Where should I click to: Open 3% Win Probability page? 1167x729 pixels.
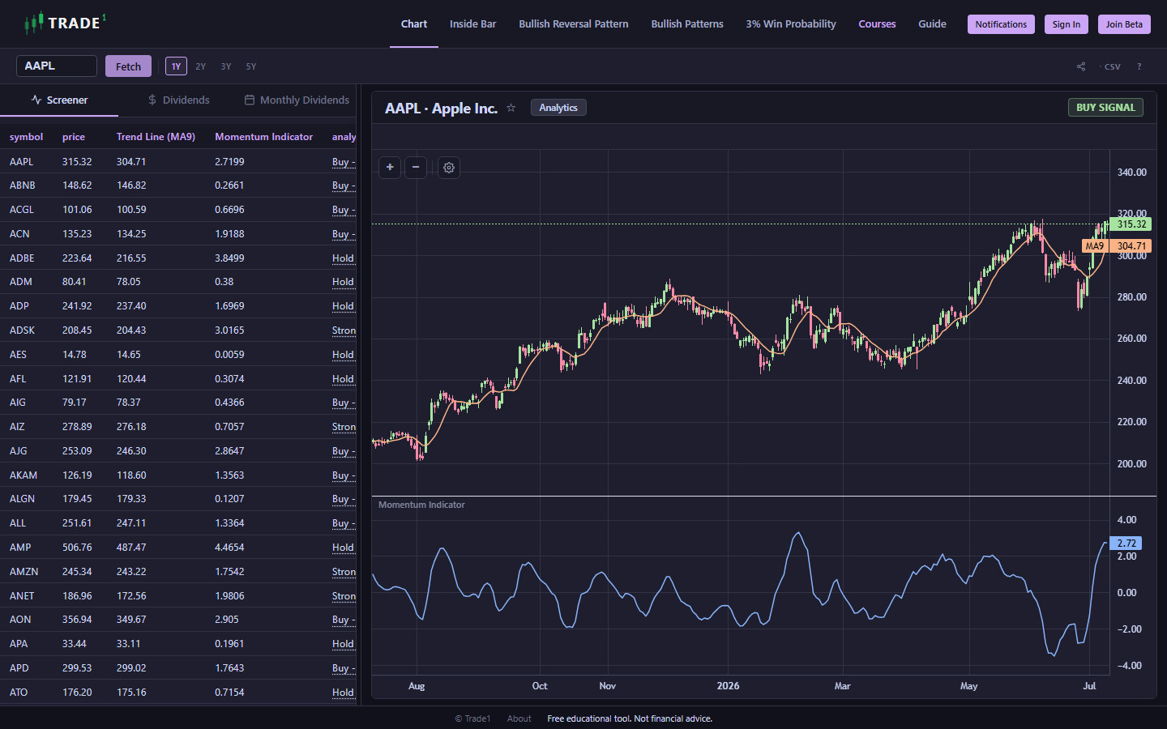(x=791, y=24)
